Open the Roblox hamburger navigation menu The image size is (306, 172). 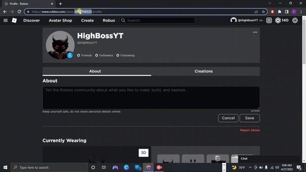[x=5, y=20]
